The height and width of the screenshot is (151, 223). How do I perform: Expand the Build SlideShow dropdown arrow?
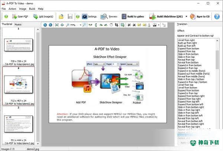point(186,16)
